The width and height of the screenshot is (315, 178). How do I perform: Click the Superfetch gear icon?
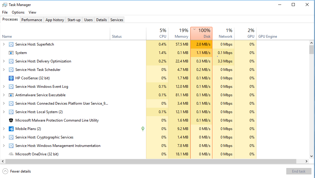point(11,44)
